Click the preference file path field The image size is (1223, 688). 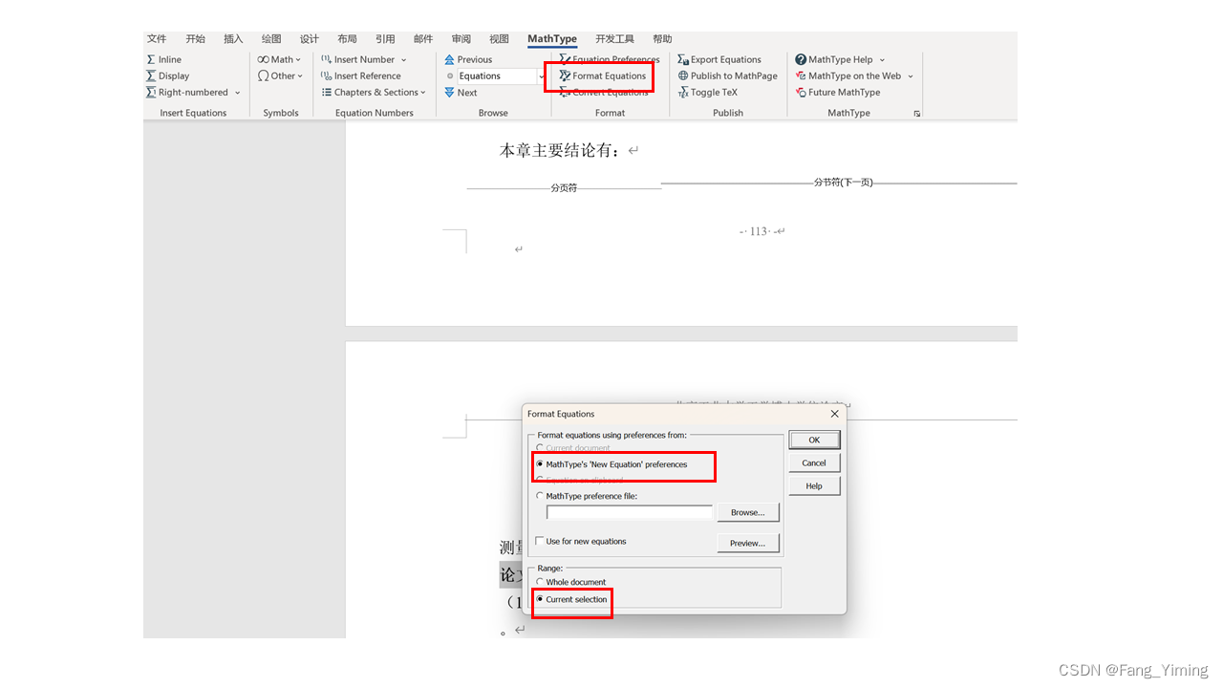tap(630, 513)
